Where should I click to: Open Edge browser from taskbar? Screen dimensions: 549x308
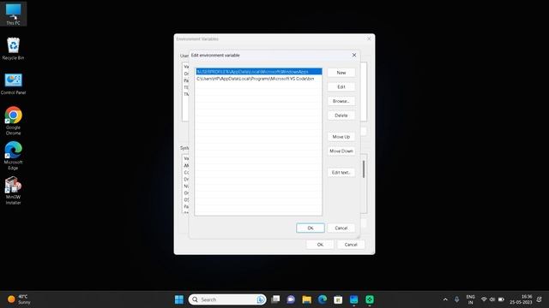[x=323, y=299]
